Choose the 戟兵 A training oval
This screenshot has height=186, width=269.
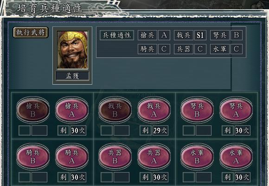pos(154,110)
